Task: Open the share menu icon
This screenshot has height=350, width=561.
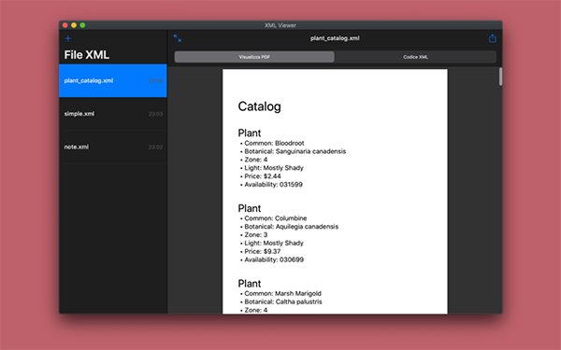Action: click(493, 38)
